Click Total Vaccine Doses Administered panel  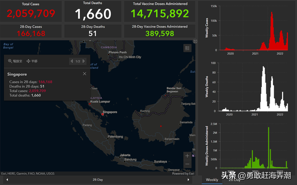(159, 11)
